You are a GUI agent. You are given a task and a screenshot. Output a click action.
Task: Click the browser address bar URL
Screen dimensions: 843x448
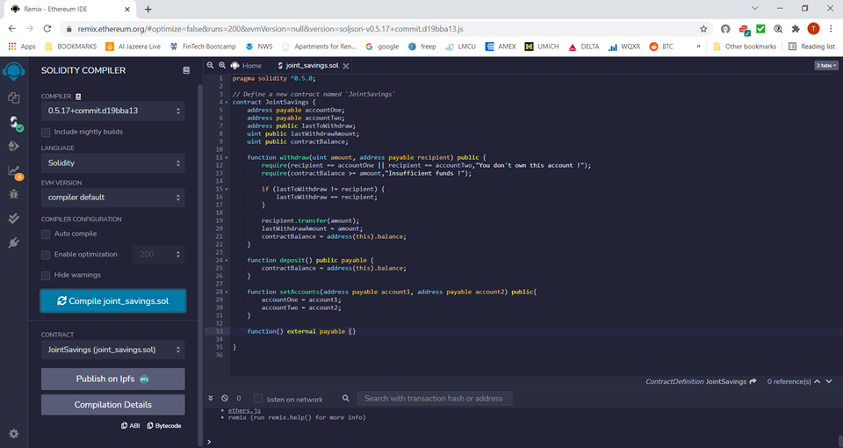coord(270,29)
